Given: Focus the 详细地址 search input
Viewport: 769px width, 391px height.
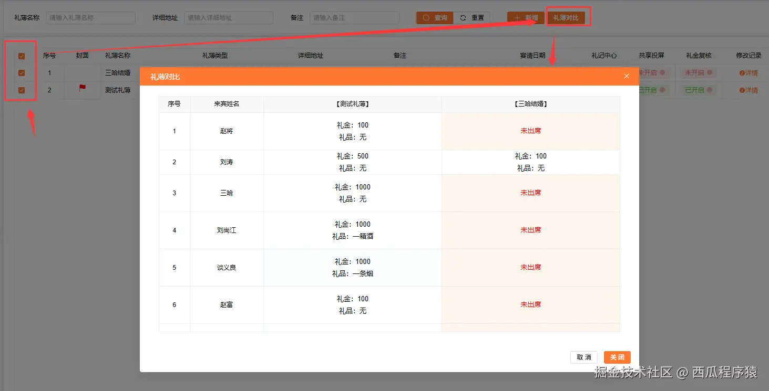Looking at the screenshot, I should (x=229, y=18).
